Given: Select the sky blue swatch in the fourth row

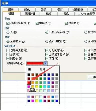Looking at the screenshot, I should tap(49, 87).
